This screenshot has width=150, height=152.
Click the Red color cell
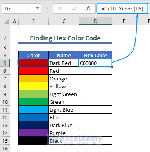[x=33, y=71]
